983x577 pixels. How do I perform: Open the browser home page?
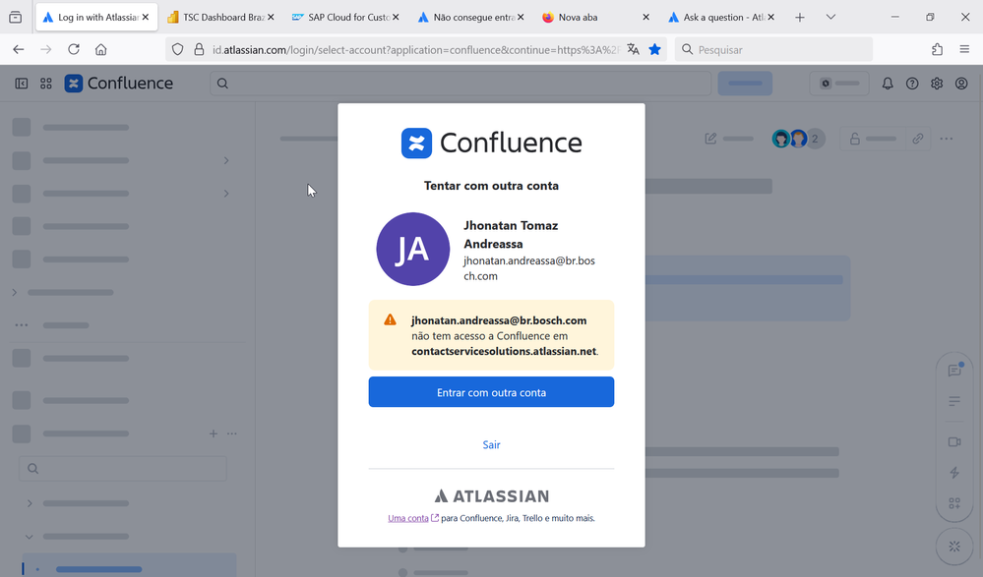pos(101,49)
